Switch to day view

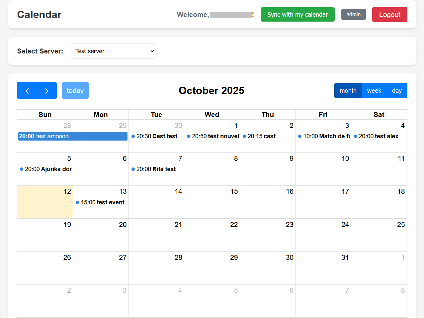396,91
